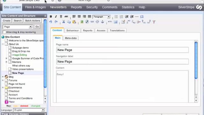Toggle underline formatting
The width and height of the screenshot is (204, 115).
pyautogui.click(x=61, y=17)
